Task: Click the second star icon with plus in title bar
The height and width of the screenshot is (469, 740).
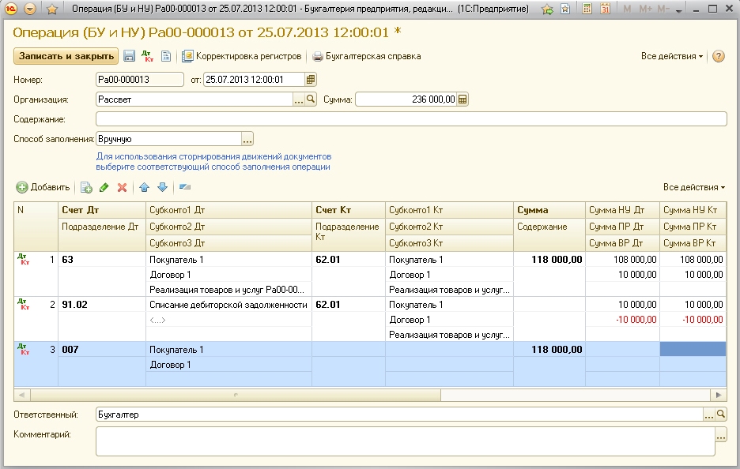Action: [547, 9]
